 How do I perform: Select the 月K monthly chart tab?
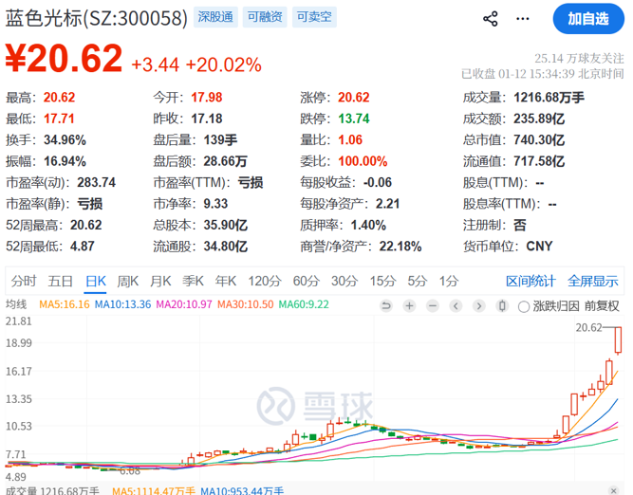tap(160, 281)
